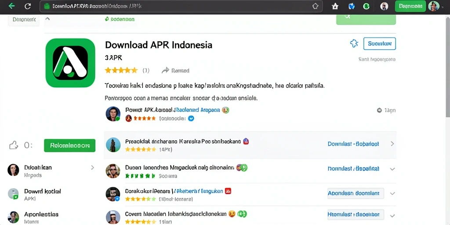Click the browser address bar
This screenshot has height=225, width=450.
(x=181, y=6)
